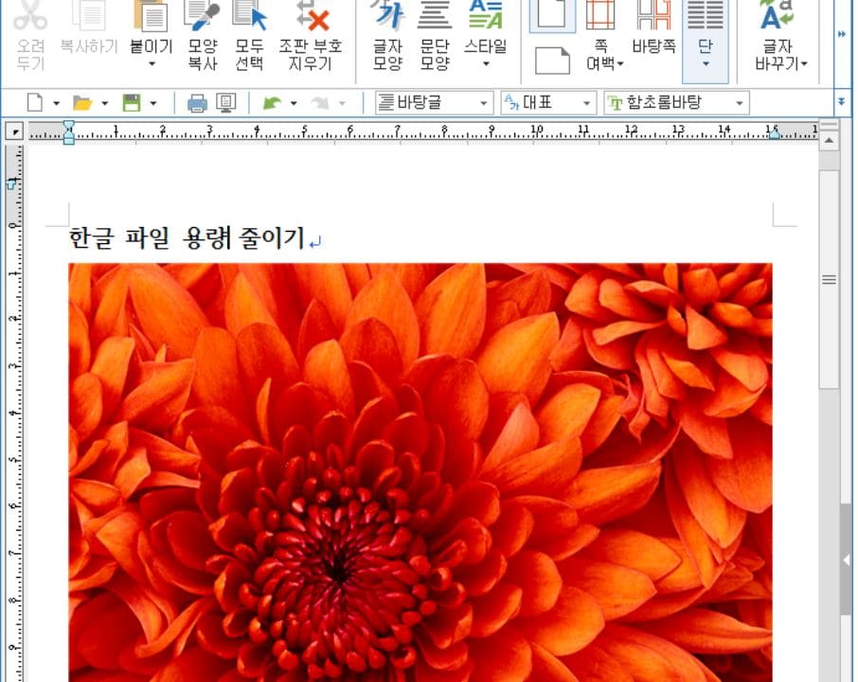Click the Redo arrow icon
Image resolution: width=858 pixels, height=682 pixels.
(319, 102)
